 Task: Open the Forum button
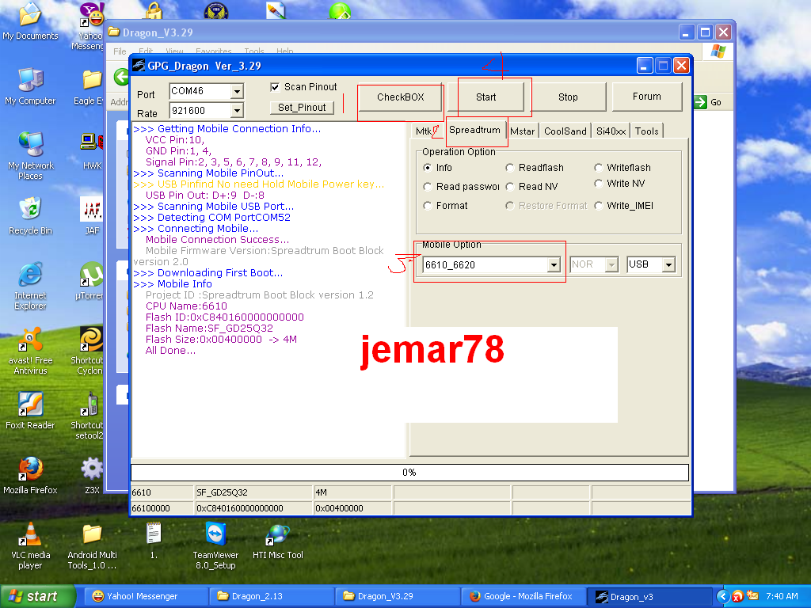[647, 97]
